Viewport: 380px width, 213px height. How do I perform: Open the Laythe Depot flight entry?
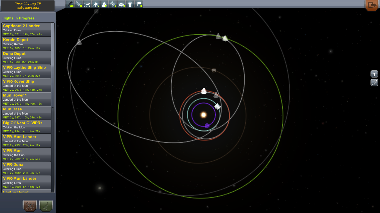pos(26,191)
